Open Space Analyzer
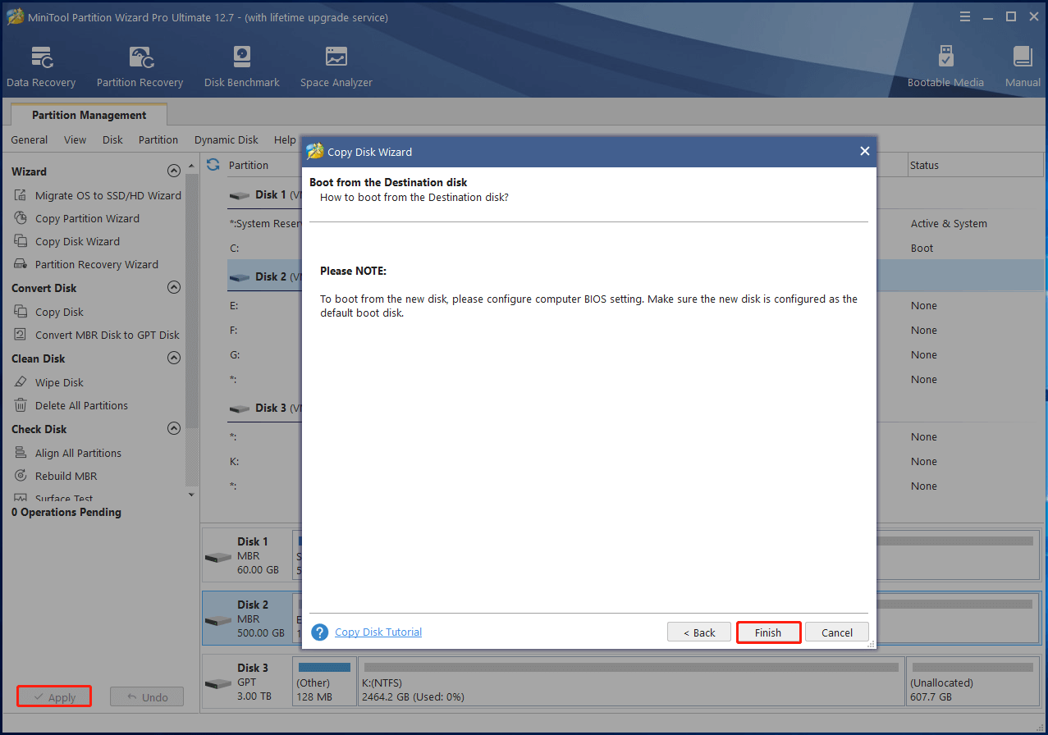Screen dimensions: 1048x735 tap(336, 67)
